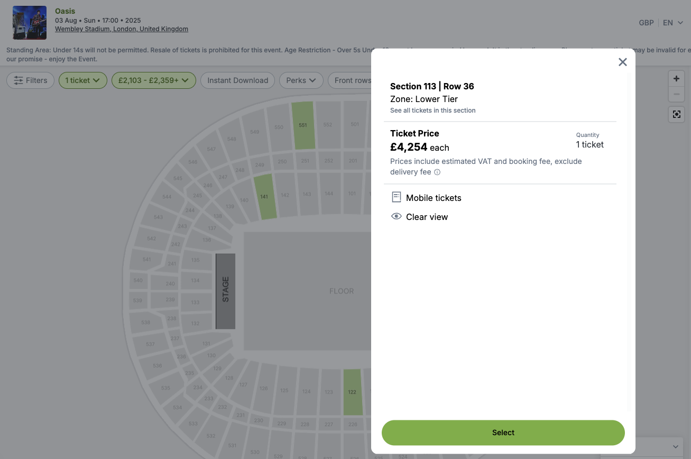Expand the Perks dropdown
The height and width of the screenshot is (459, 691).
point(301,80)
